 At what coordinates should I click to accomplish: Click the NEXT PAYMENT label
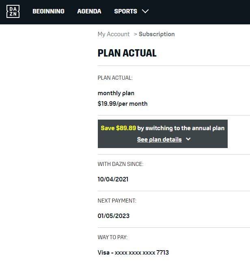[117, 201]
